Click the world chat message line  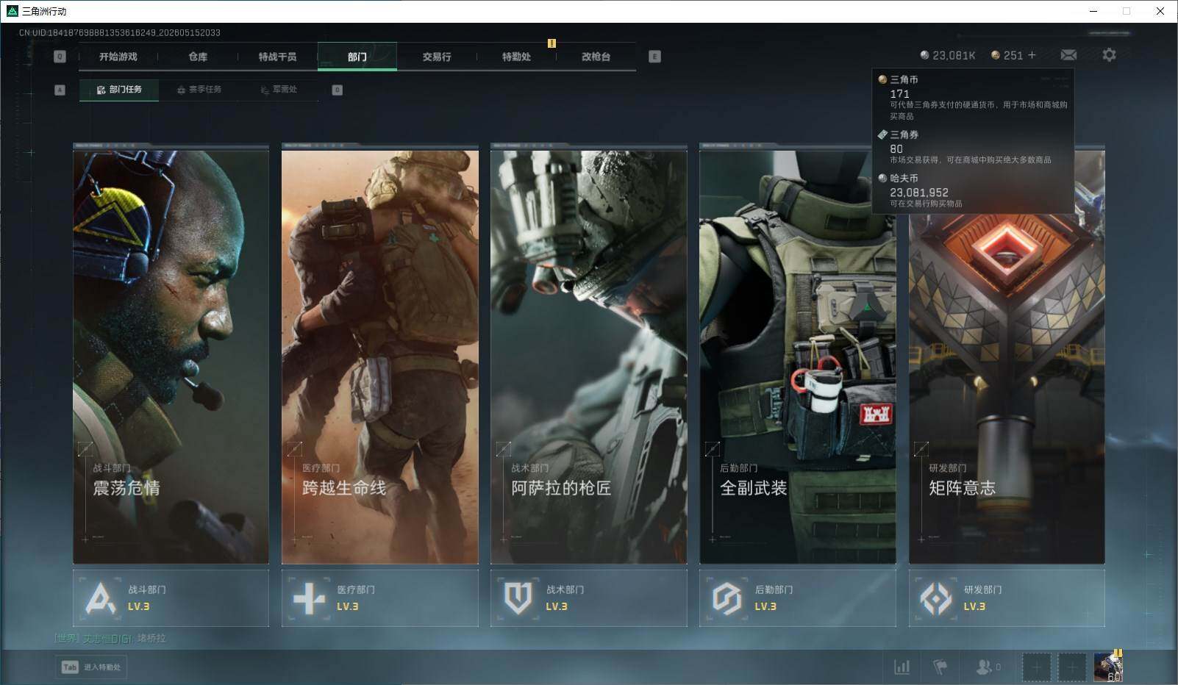110,638
